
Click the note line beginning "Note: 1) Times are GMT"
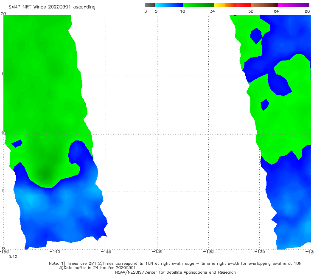click(175, 264)
